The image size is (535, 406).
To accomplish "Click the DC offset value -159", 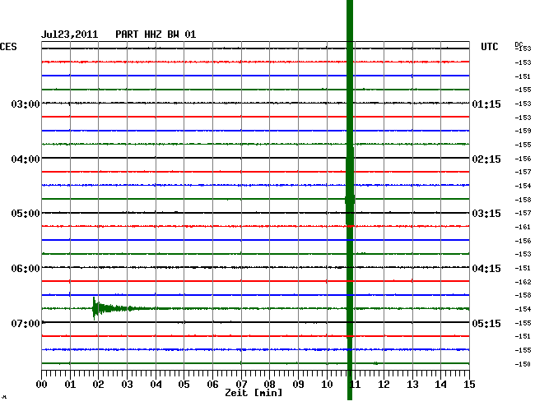I will click(x=522, y=131).
